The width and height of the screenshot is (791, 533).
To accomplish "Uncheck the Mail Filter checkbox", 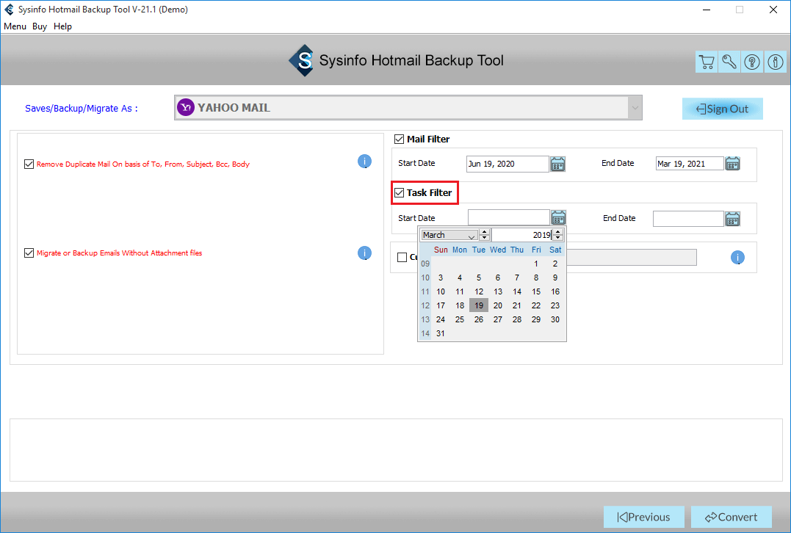I will pos(399,139).
